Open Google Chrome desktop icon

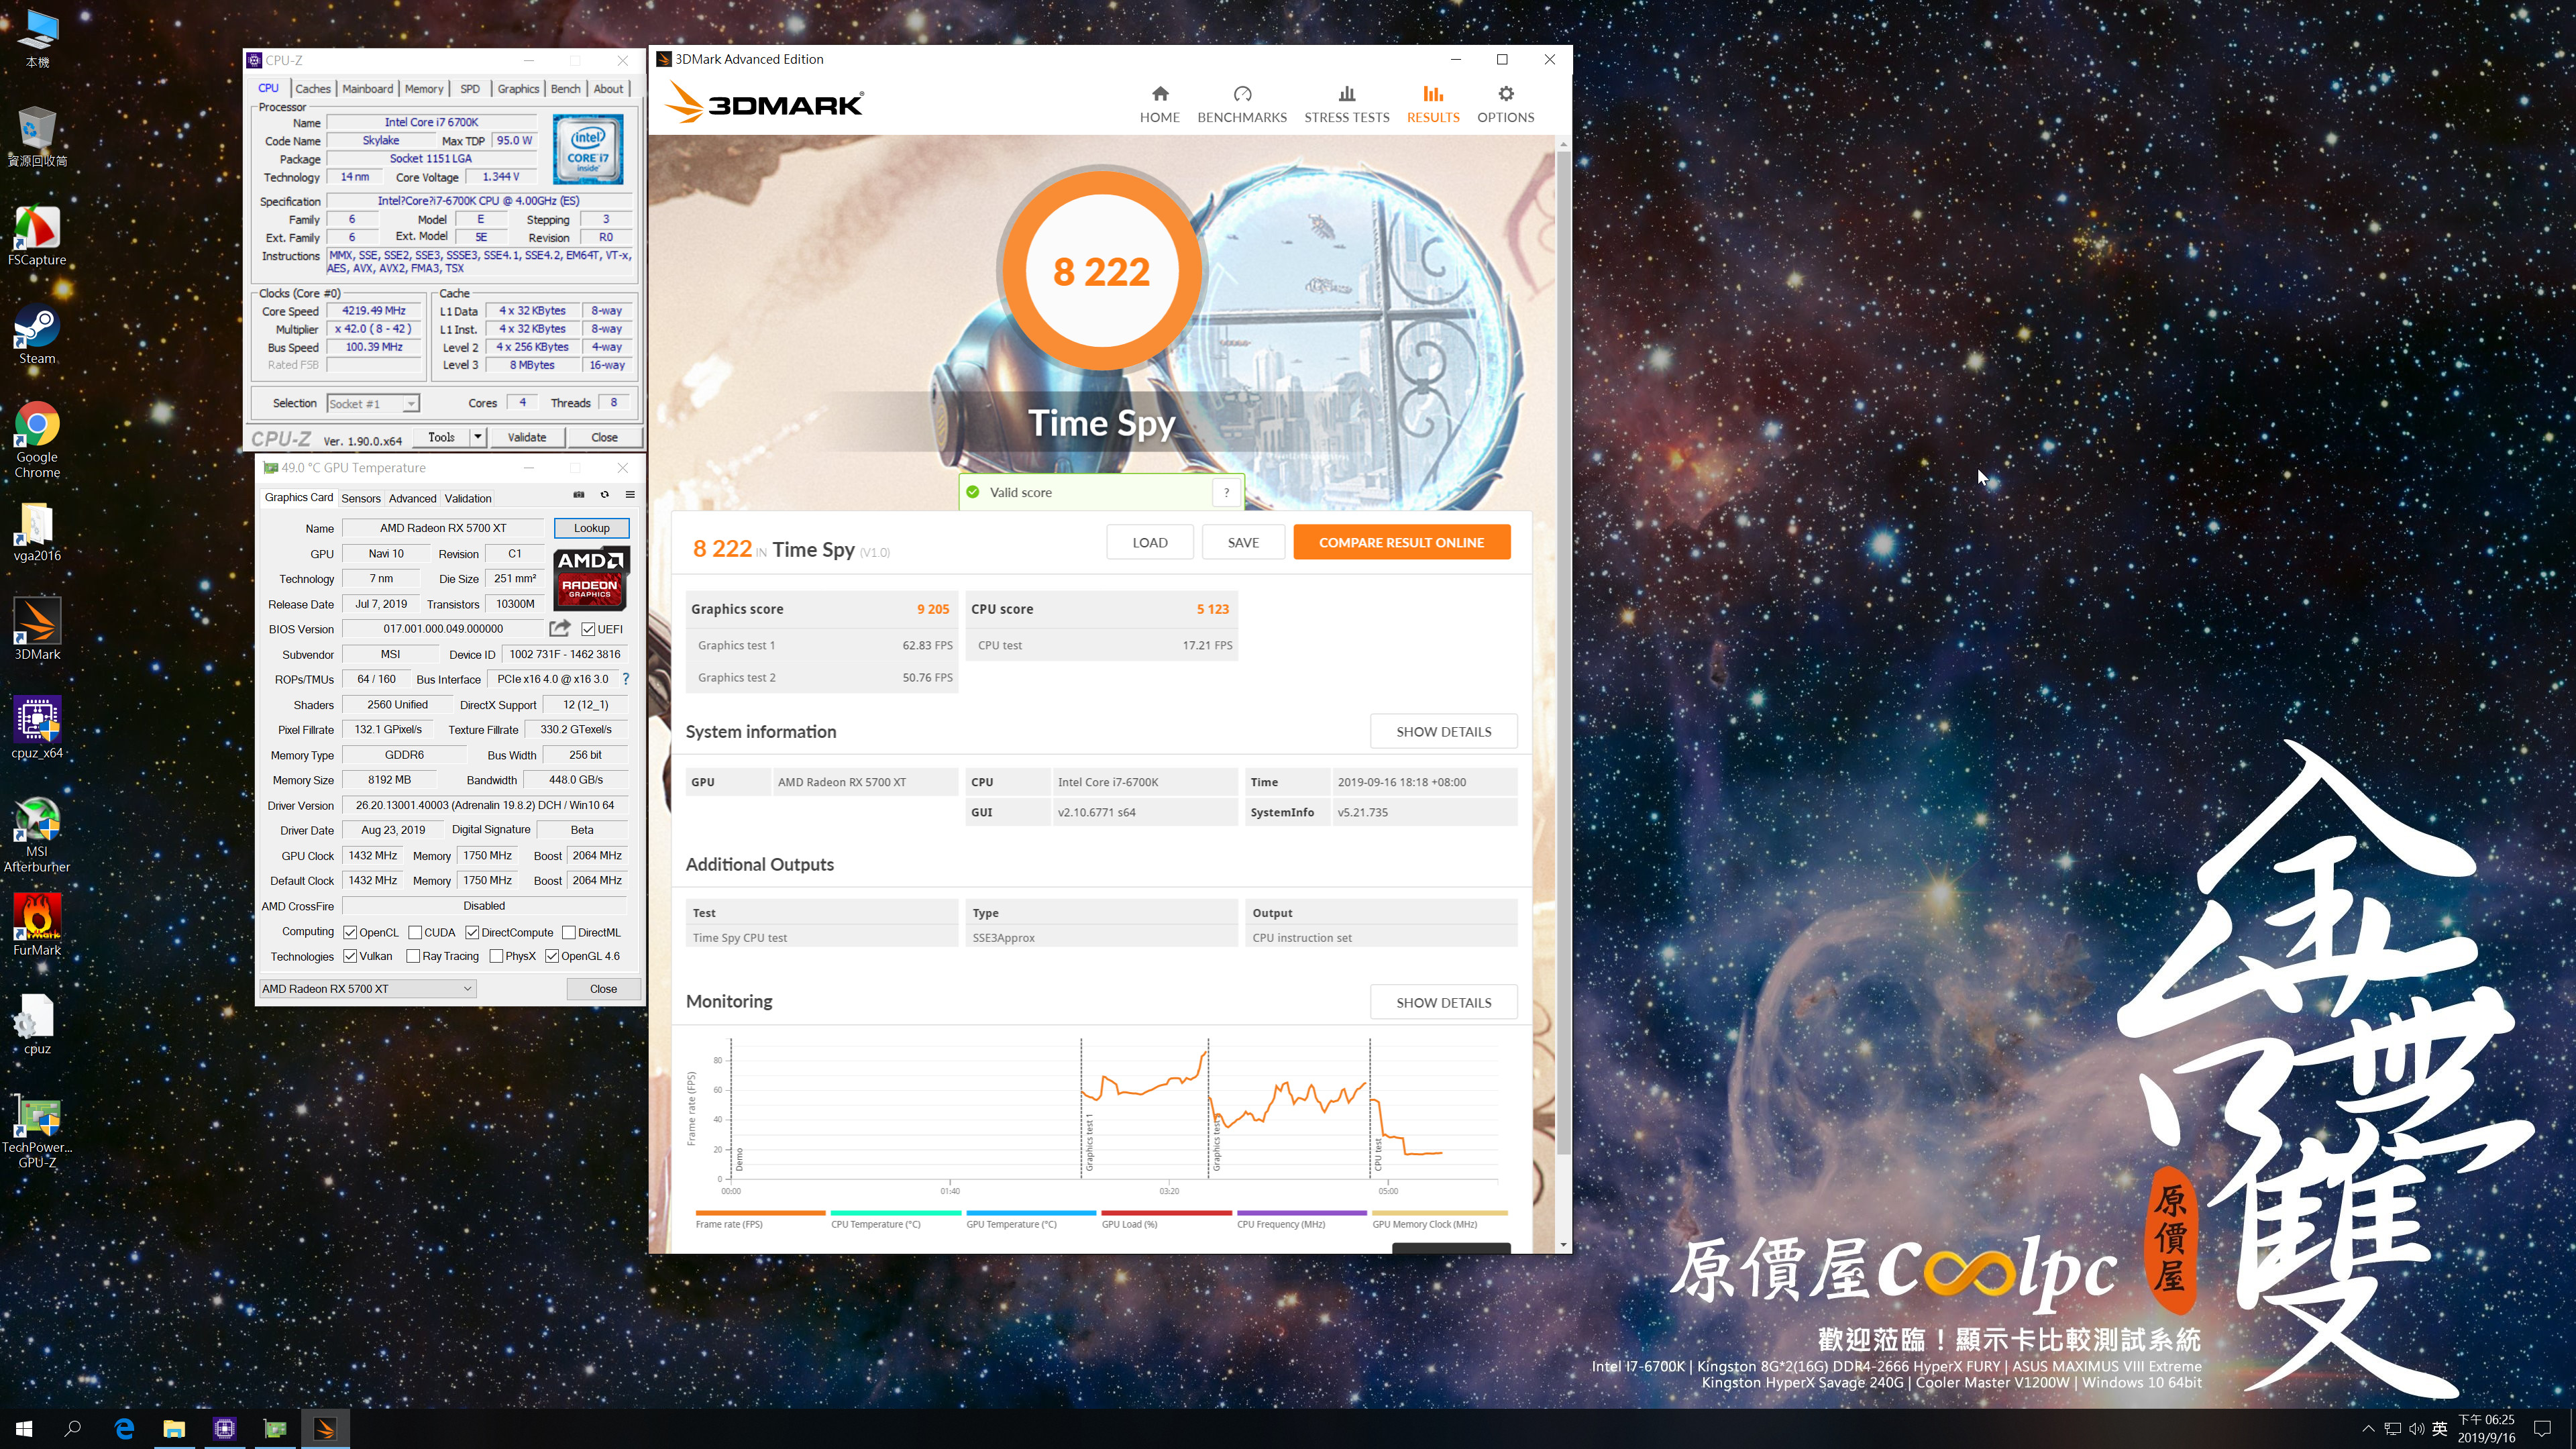click(37, 441)
